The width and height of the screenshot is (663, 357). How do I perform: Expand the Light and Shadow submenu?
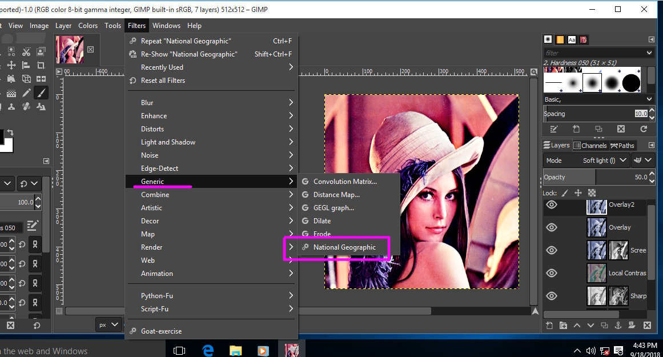(x=211, y=142)
